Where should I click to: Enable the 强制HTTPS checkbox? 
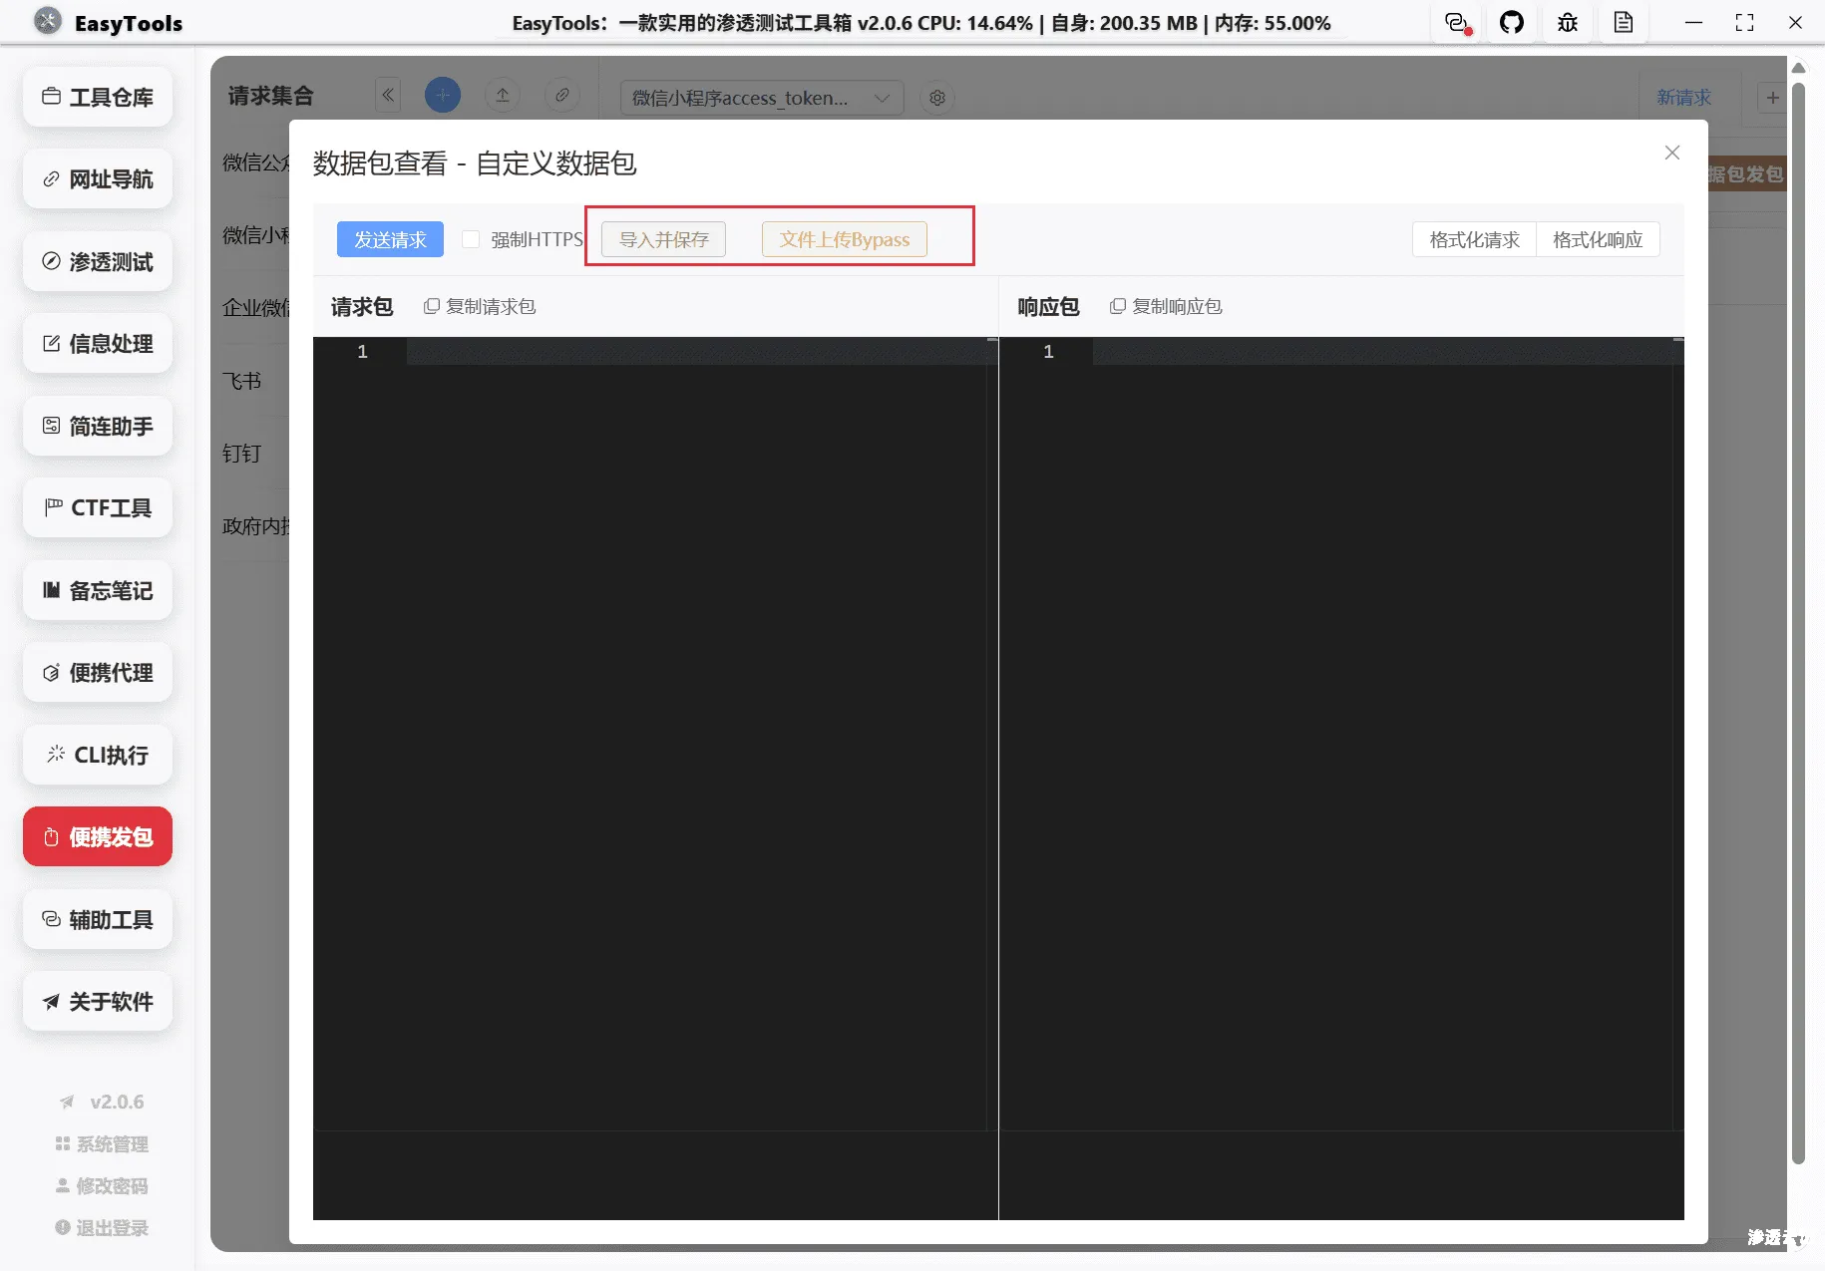(471, 239)
